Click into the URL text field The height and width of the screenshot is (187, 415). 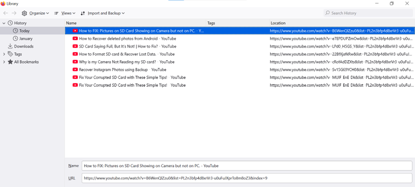click(247, 178)
